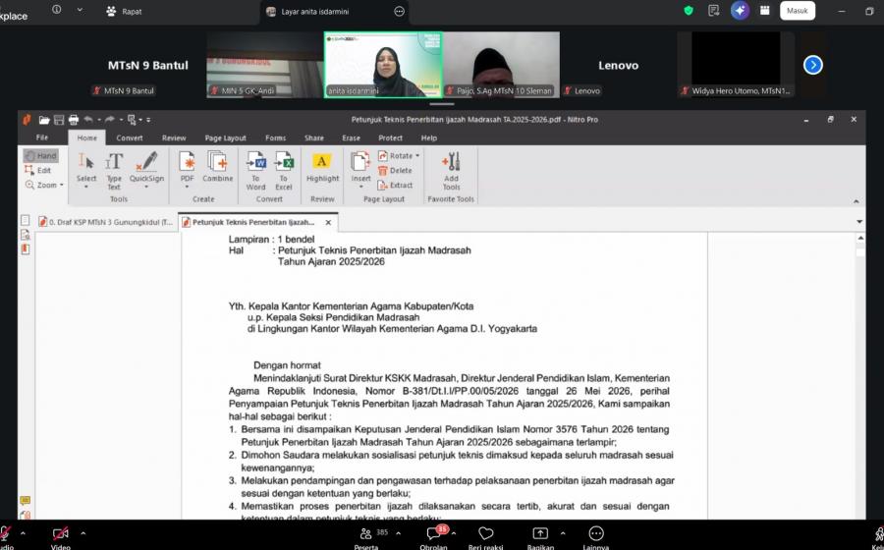Expand the Bagikan options caret
This screenshot has width=884, height=550.
pyautogui.click(x=563, y=532)
